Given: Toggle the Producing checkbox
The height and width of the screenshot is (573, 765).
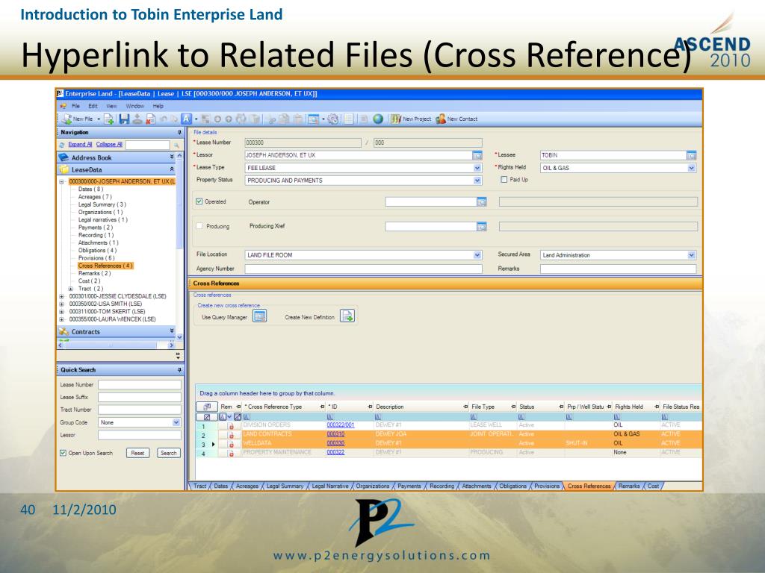Looking at the screenshot, I should [x=199, y=226].
